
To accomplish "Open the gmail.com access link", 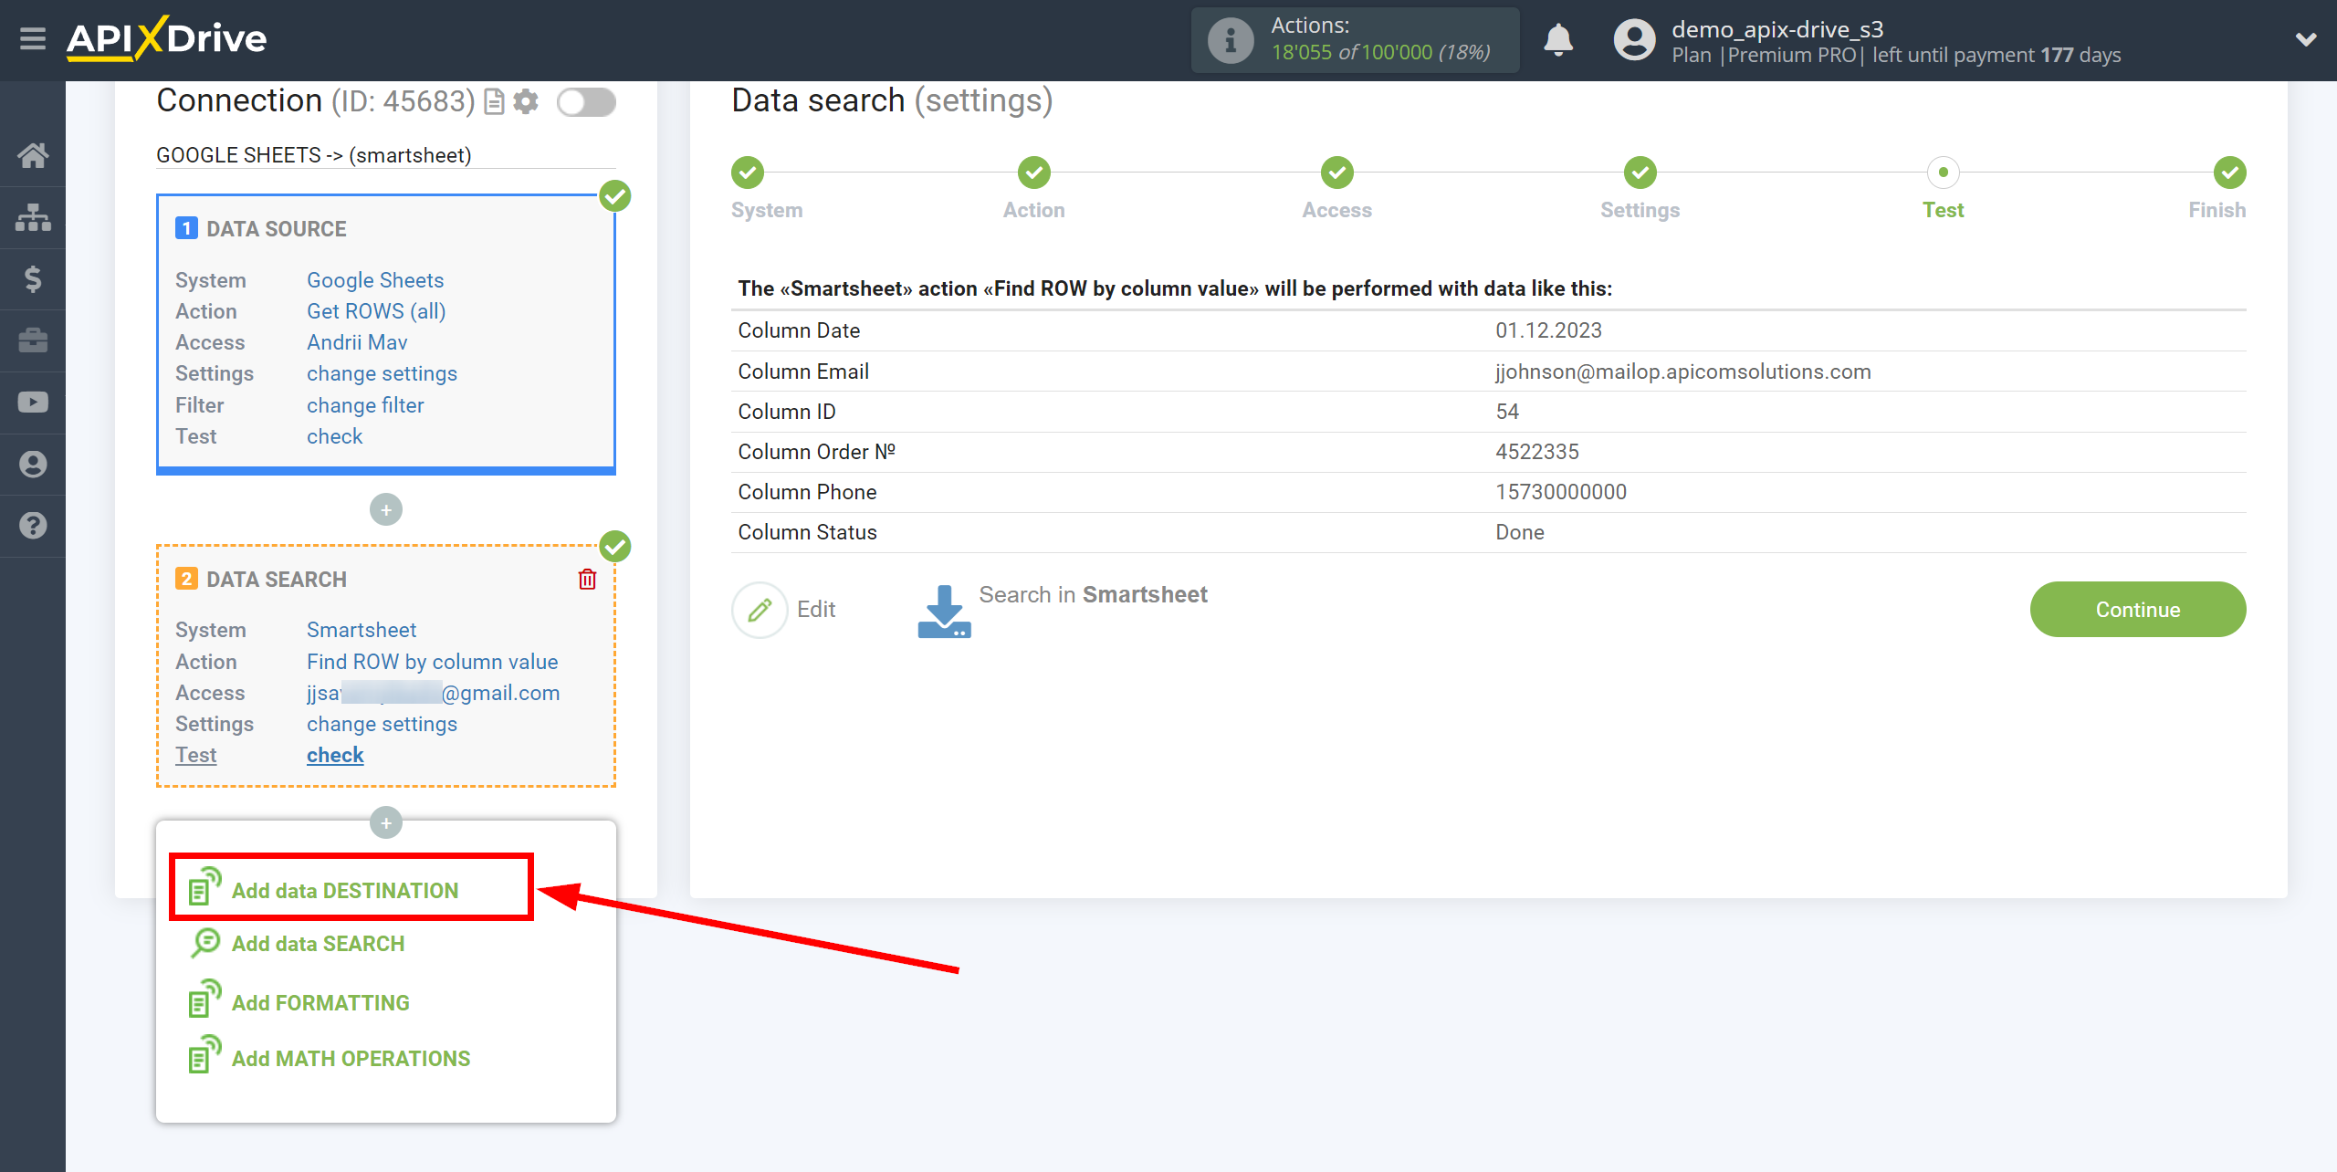I will [434, 693].
